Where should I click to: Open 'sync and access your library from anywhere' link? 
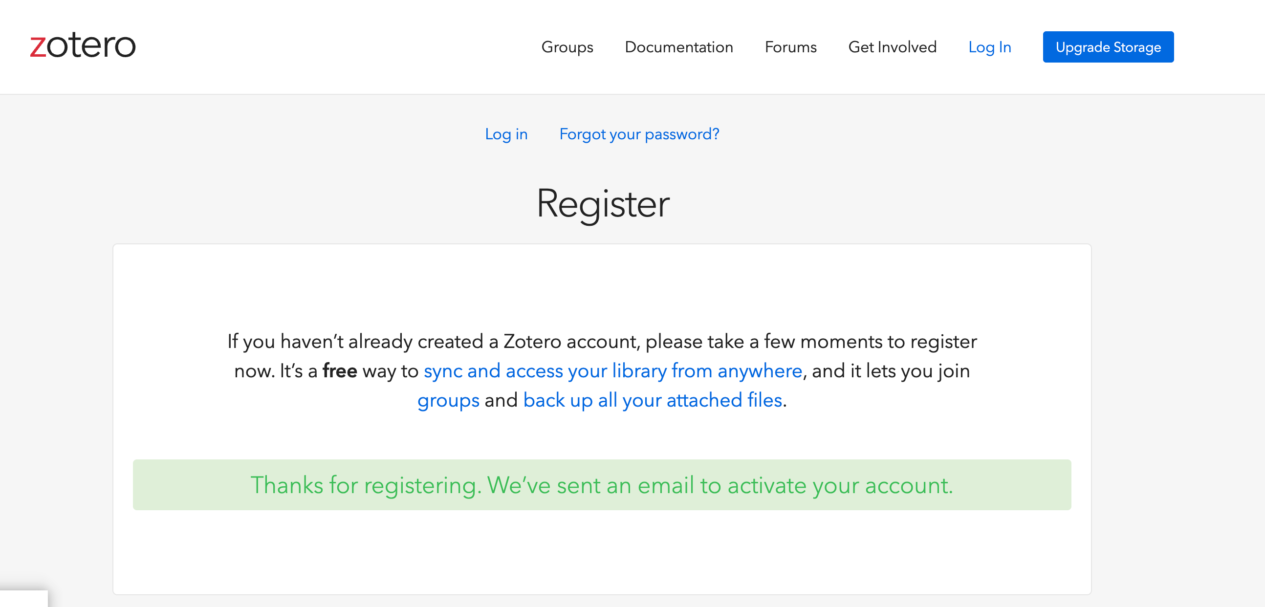coord(612,371)
